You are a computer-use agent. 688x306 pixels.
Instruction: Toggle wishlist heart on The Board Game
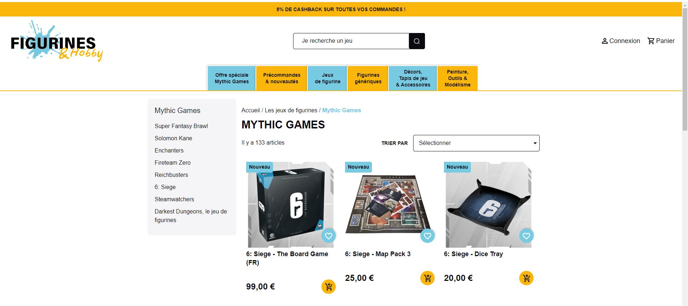pos(329,236)
